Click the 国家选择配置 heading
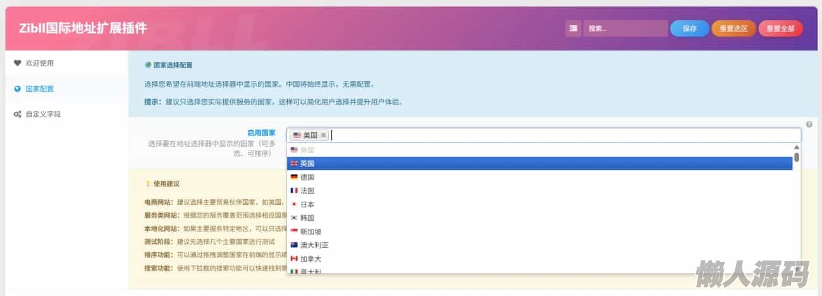 coord(173,65)
